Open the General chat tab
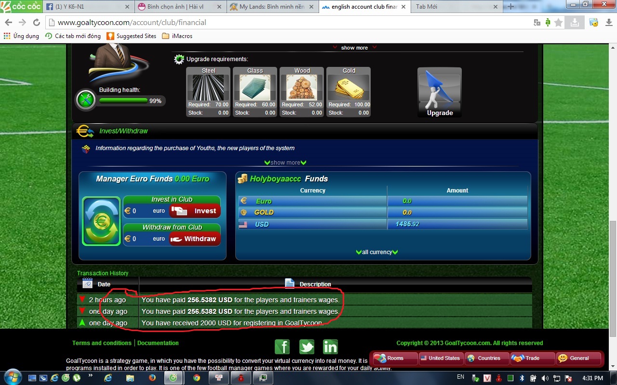 578,358
